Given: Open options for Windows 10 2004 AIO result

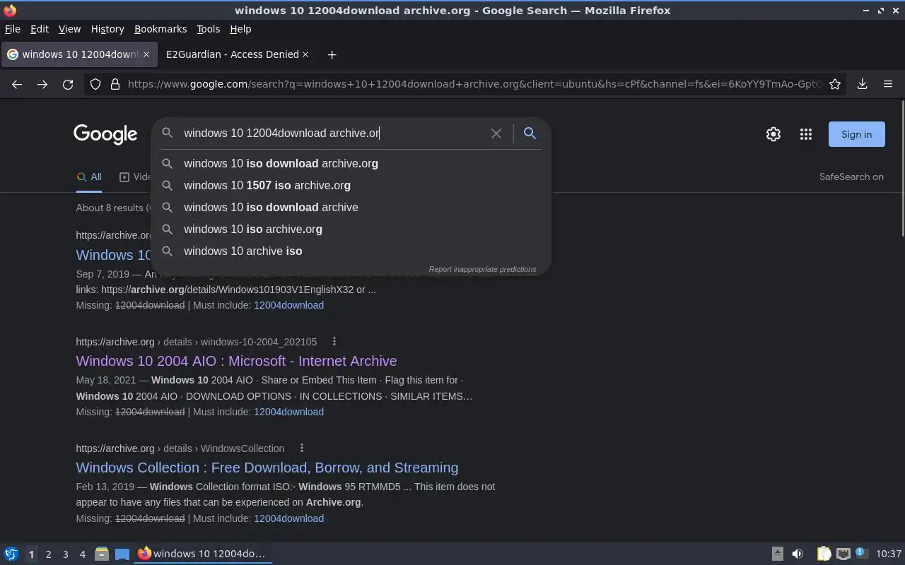Looking at the screenshot, I should [334, 341].
